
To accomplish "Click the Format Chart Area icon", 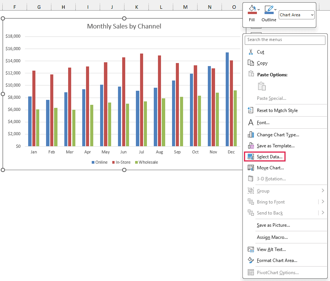I will pyautogui.click(x=251, y=260).
